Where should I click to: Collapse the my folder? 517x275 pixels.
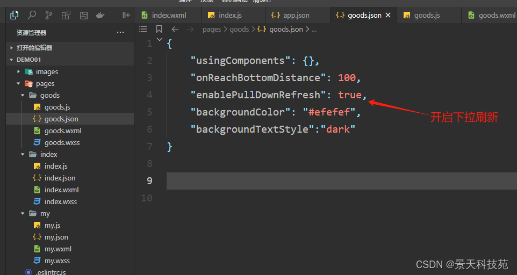click(x=70, y=213)
